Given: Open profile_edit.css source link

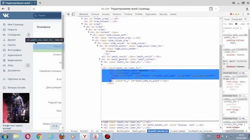Looking at the screenshot, I should pyautogui.click(x=235, y=35).
